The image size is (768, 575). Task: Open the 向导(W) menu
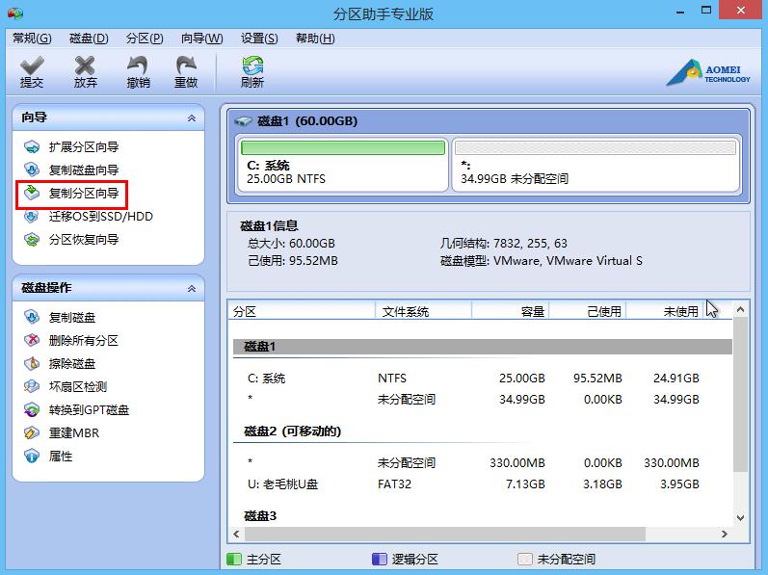[x=201, y=39]
